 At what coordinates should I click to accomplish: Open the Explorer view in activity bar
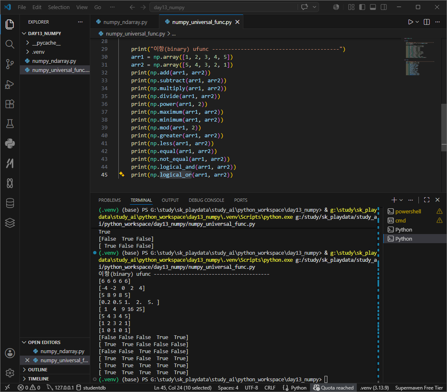pyautogui.click(x=10, y=24)
